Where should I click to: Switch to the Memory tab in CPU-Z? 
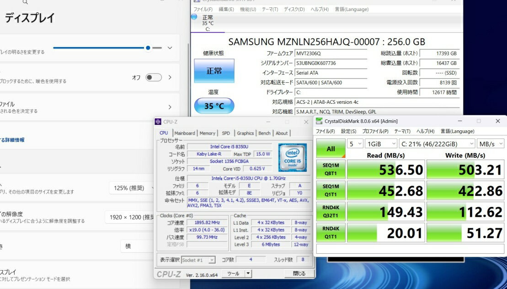[x=207, y=133]
